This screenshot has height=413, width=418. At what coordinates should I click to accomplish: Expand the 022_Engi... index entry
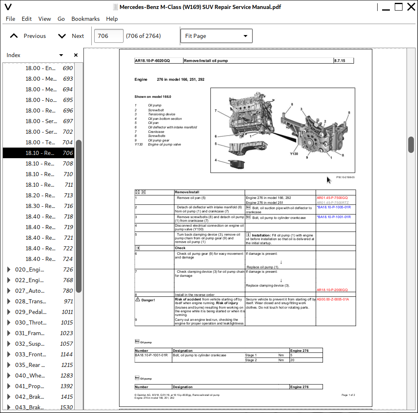(9, 280)
